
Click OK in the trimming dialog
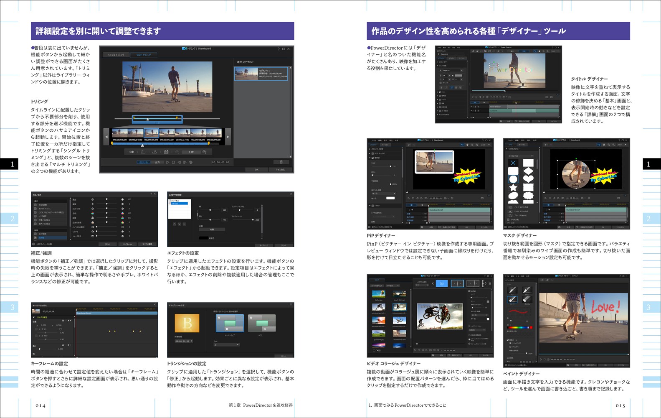click(256, 170)
